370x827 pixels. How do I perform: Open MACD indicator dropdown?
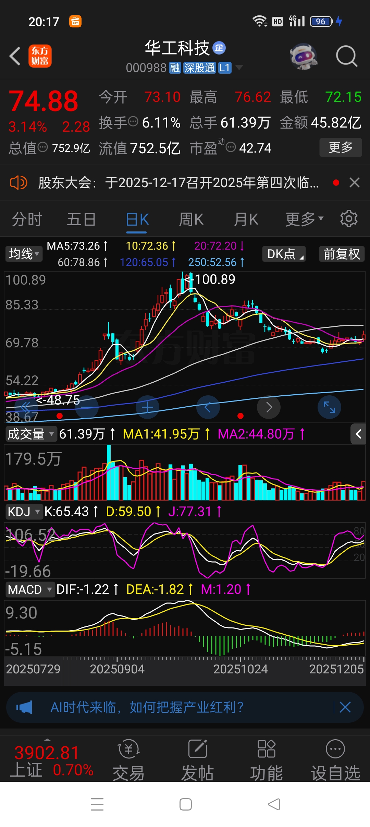(x=30, y=590)
